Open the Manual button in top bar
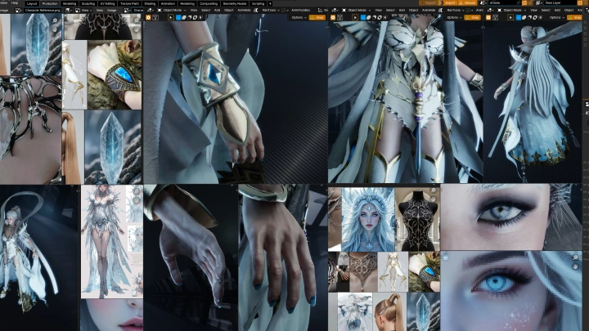 468,3
